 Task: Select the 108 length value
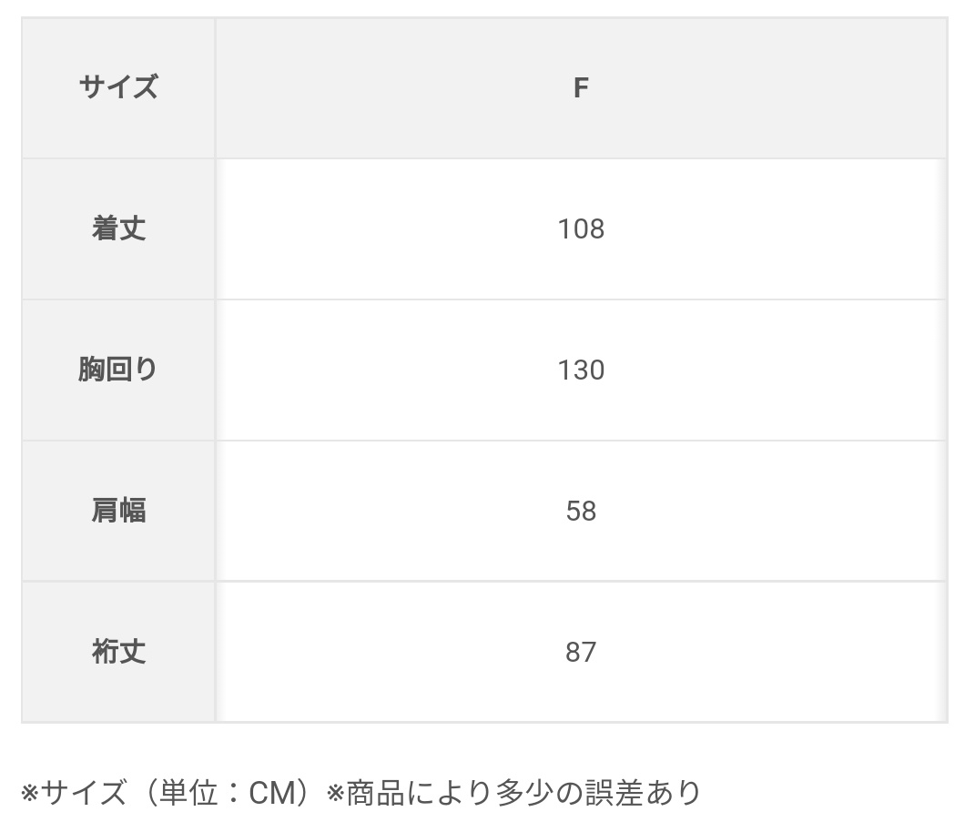(581, 228)
